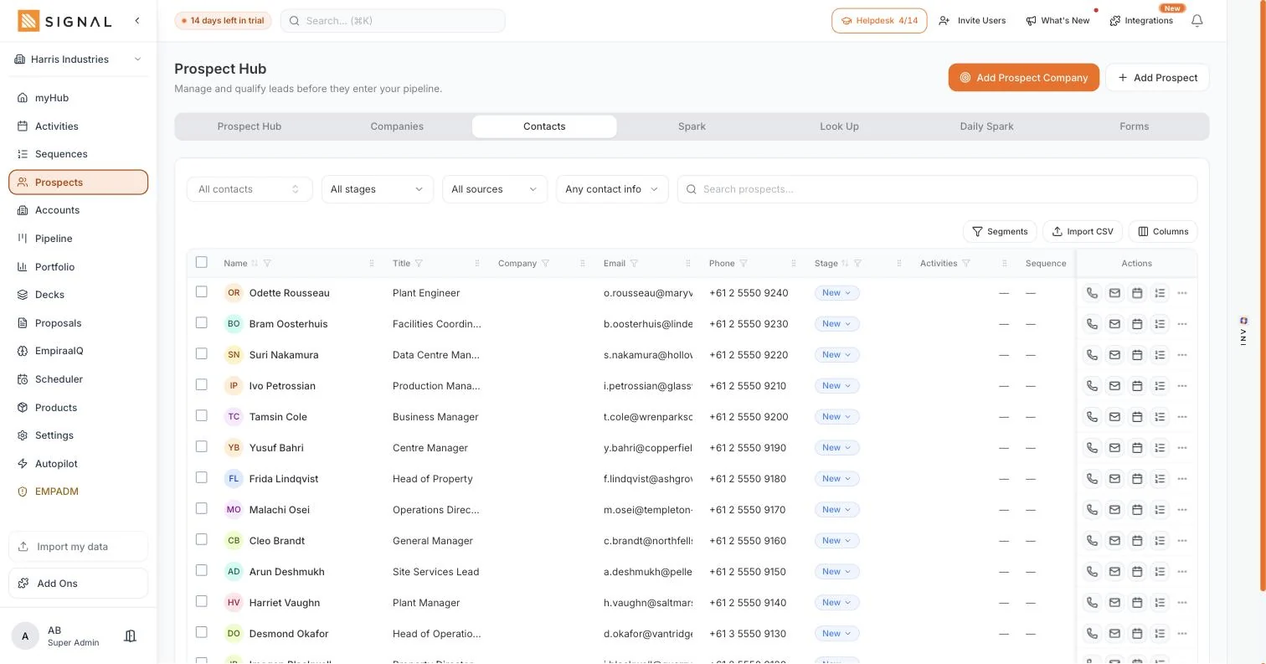Select Suri Nakamura row checkbox
The image size is (1266, 664).
click(x=201, y=354)
